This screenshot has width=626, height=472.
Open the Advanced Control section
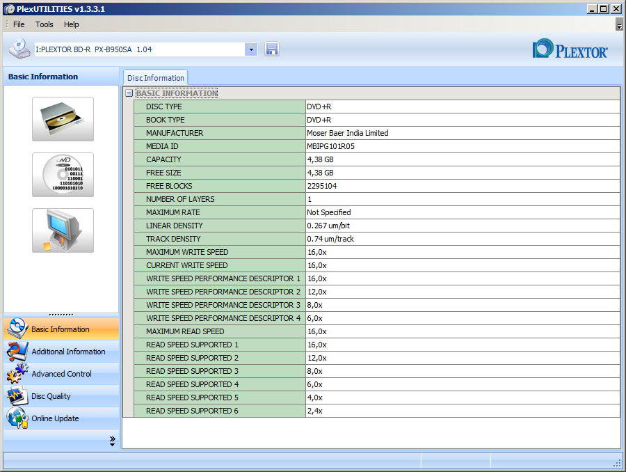pos(61,374)
